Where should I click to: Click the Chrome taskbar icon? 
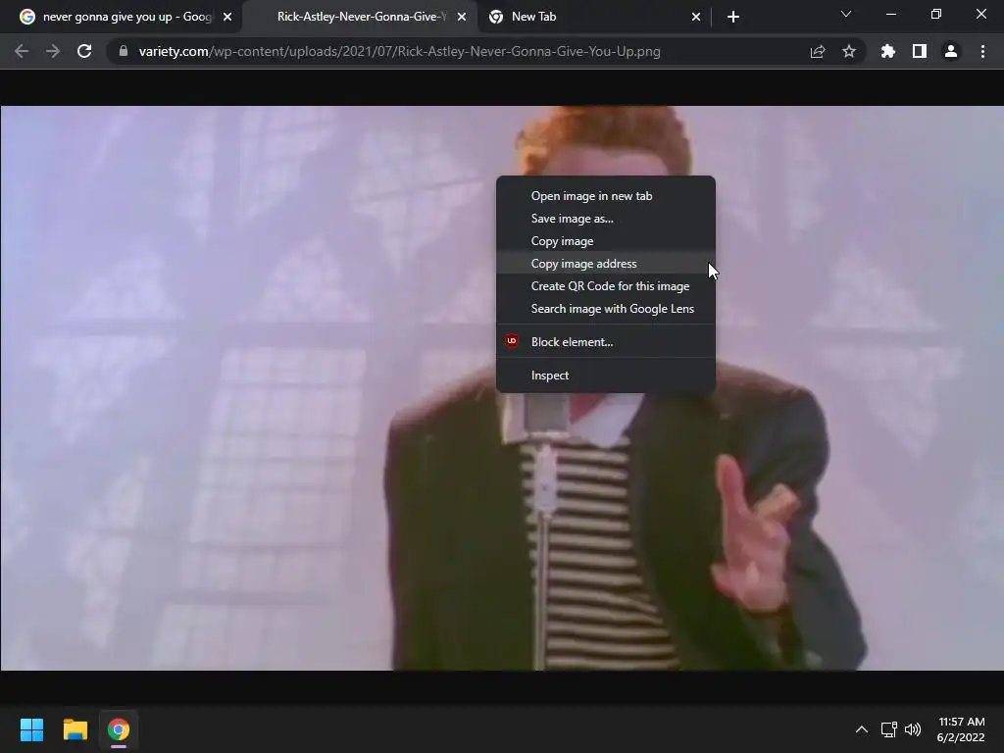[x=119, y=729]
